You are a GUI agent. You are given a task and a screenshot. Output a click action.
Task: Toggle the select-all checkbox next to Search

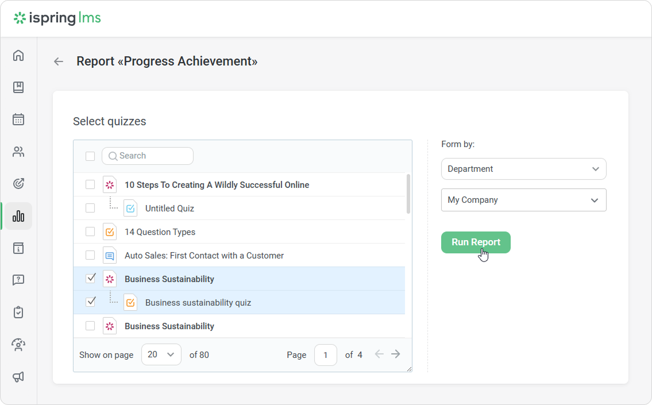coord(90,156)
